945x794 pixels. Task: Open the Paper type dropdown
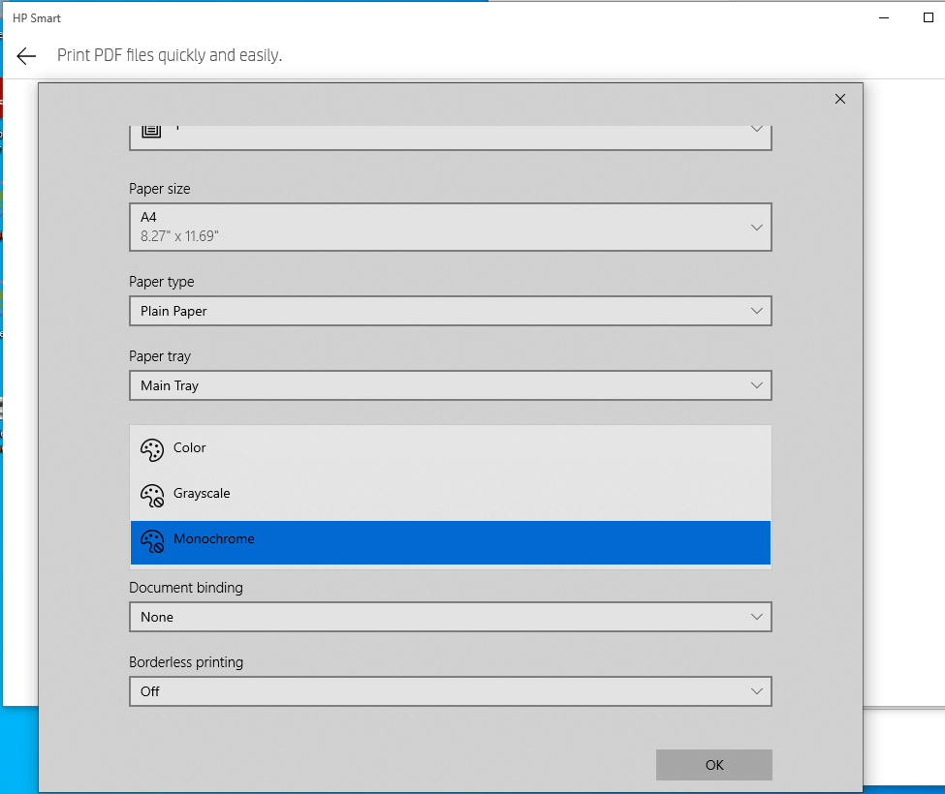450,311
